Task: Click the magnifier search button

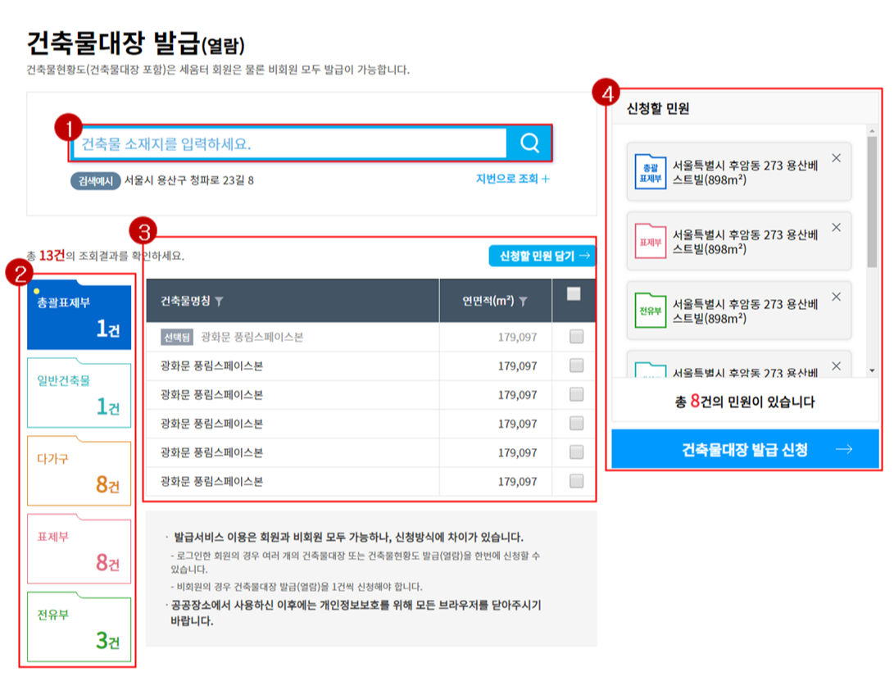Action: (529, 143)
